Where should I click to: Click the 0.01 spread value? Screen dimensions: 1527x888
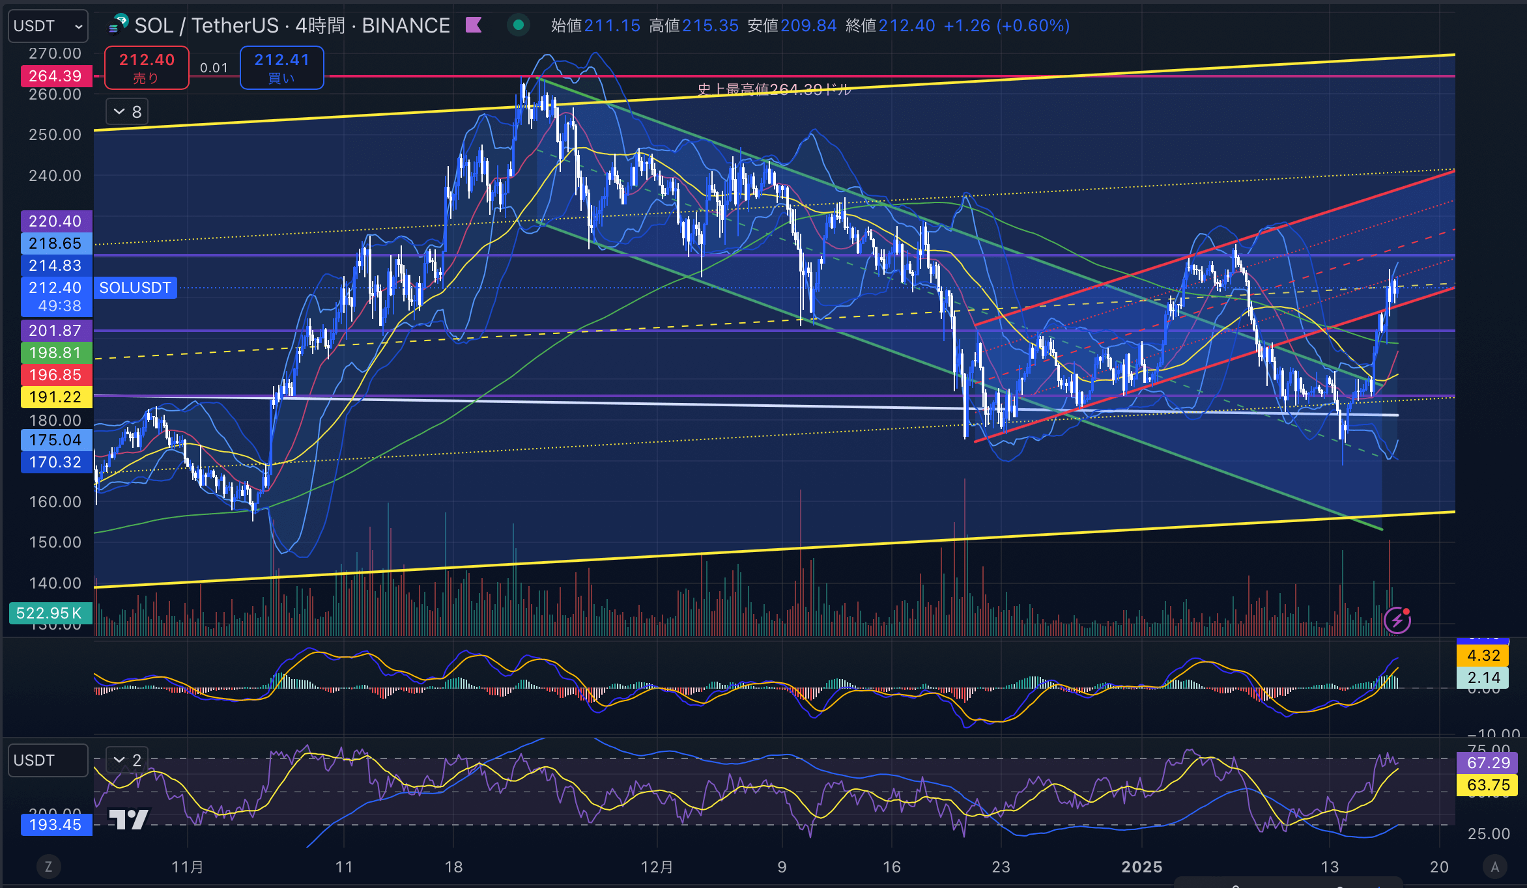coord(214,68)
